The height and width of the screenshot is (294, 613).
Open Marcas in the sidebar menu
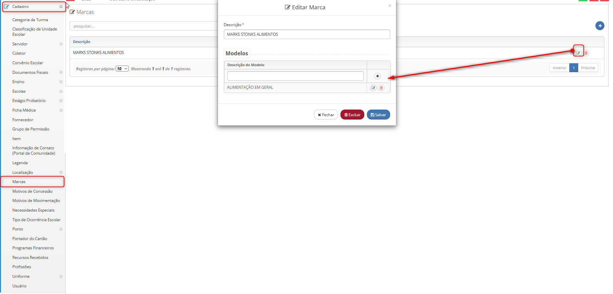coord(19,182)
